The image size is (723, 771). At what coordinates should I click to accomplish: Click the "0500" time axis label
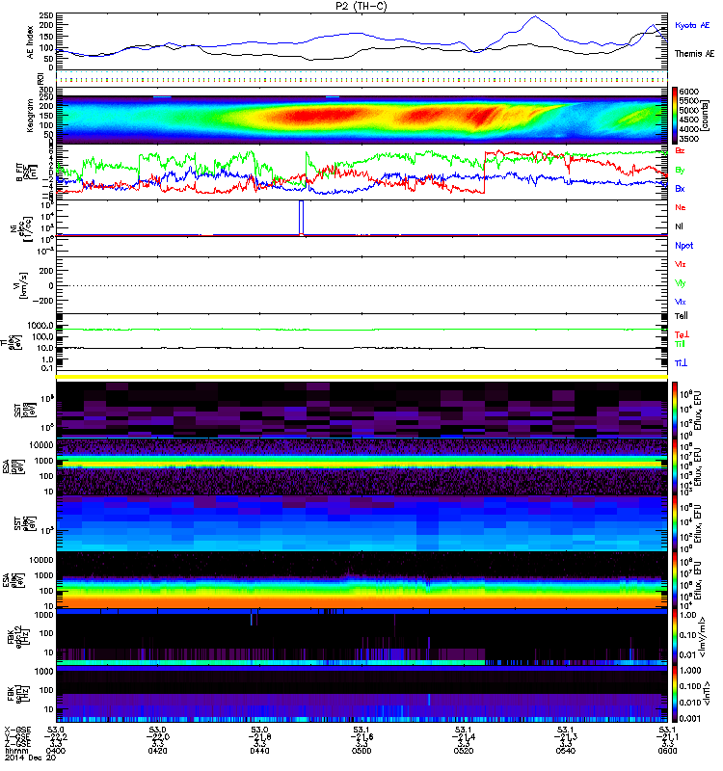tap(361, 751)
